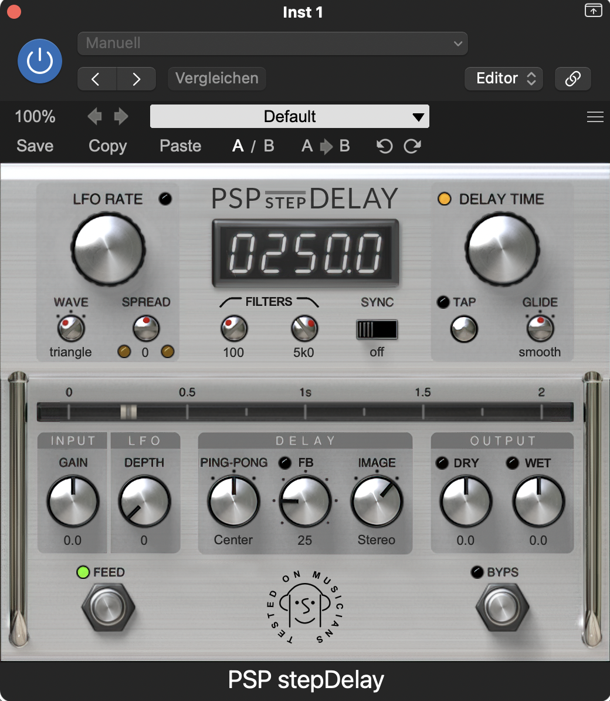This screenshot has width=610, height=701.
Task: Load next preset with right arrow
Action: (x=121, y=117)
